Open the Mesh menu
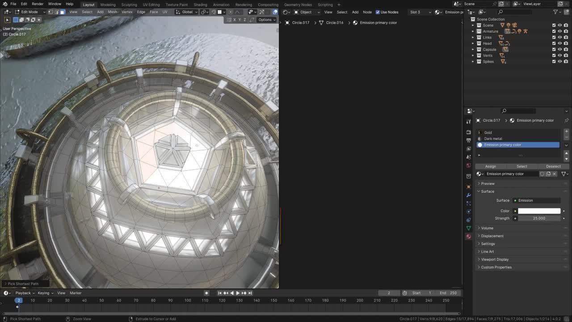 click(x=113, y=12)
